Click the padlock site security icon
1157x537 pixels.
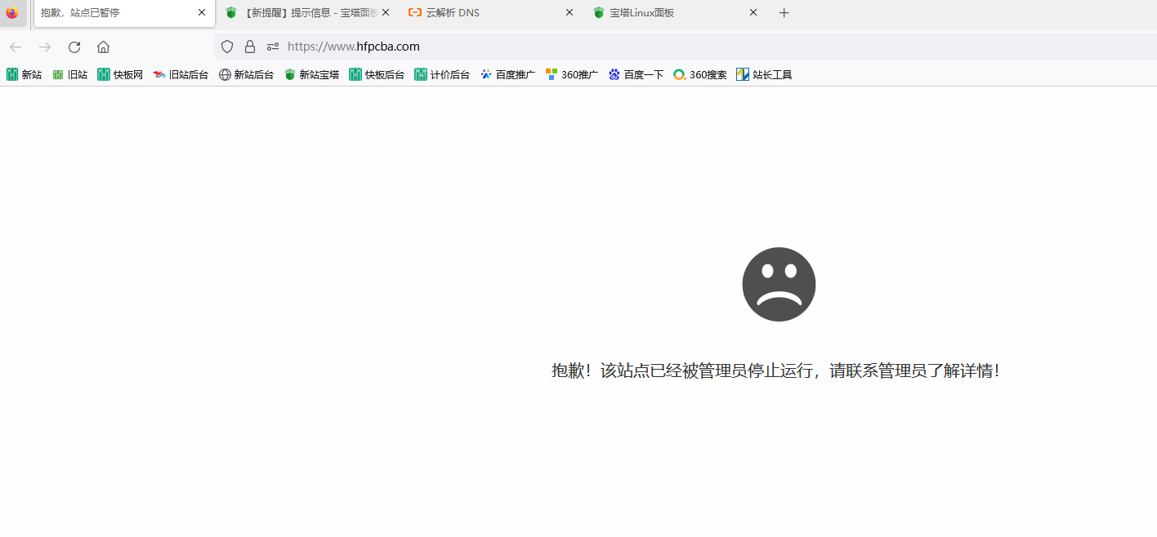pyautogui.click(x=250, y=47)
